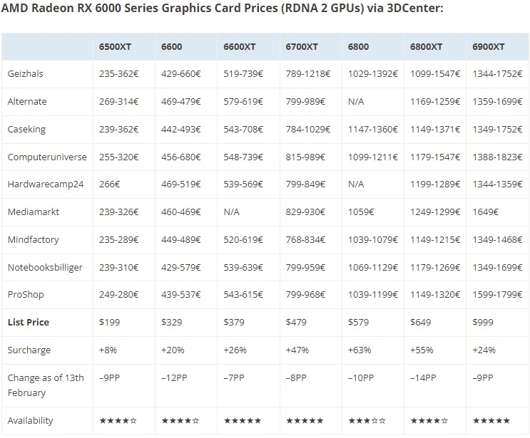Select the 6800XT availability star rating

[x=429, y=421]
